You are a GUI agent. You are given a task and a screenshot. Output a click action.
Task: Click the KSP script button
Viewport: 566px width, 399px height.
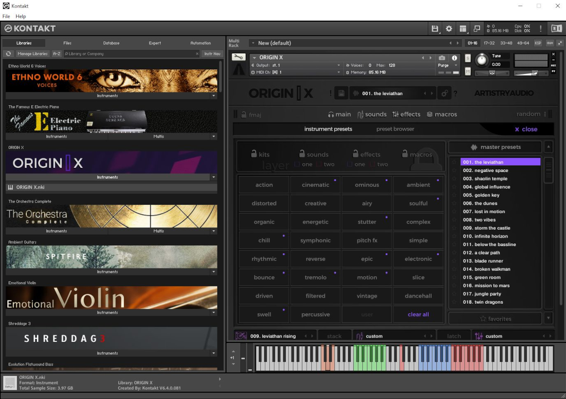point(538,43)
